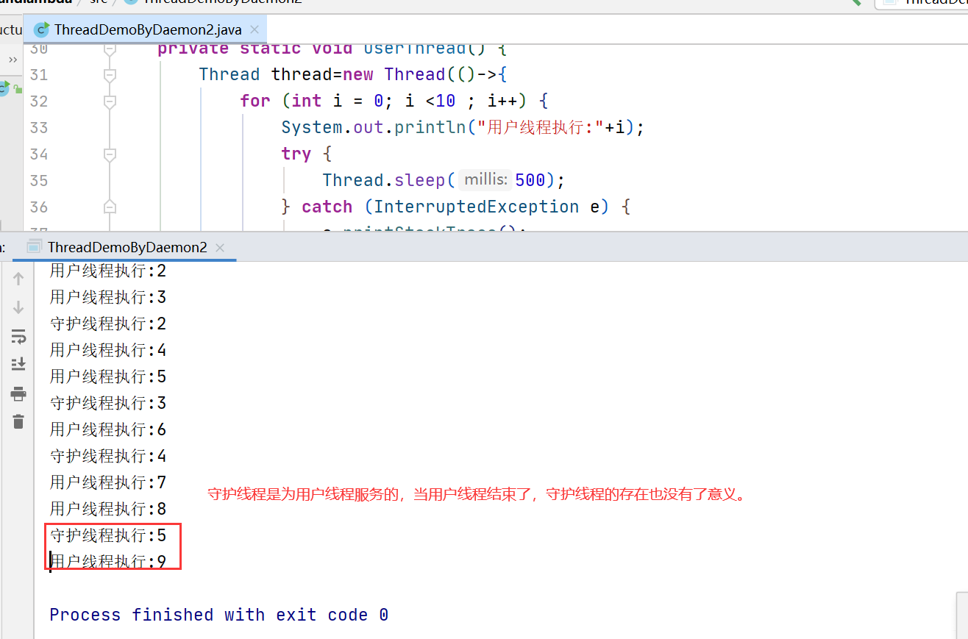Select the ThreadDemoByDaemon2.java editor tab
968x639 pixels.
coord(147,30)
